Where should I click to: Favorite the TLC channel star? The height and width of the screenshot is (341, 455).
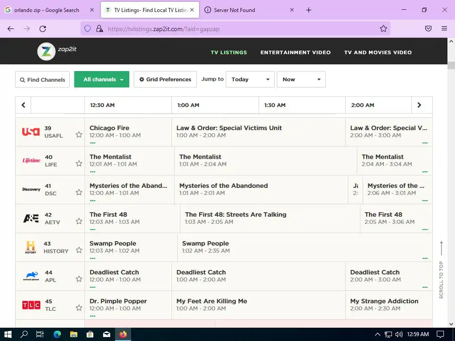pyautogui.click(x=79, y=308)
